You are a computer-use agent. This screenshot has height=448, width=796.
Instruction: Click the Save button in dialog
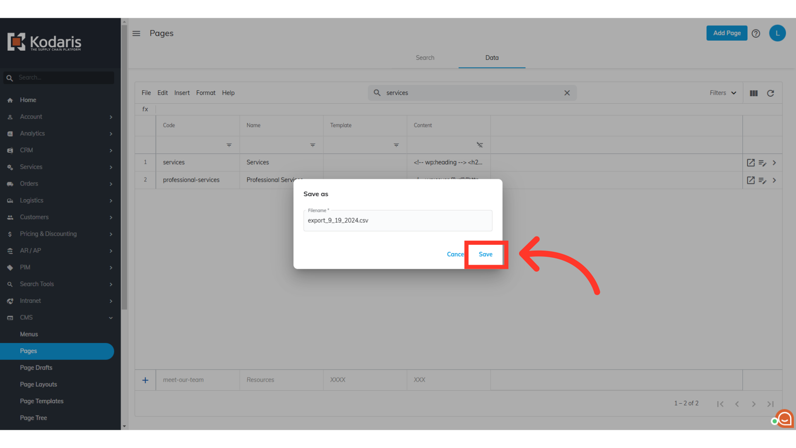click(x=485, y=254)
